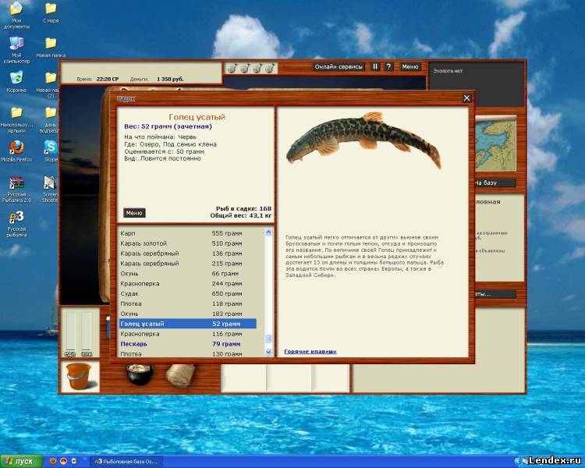585x468 pixels.
Task: Click the Firefox quick launch icon in taskbar
Action: click(53, 461)
